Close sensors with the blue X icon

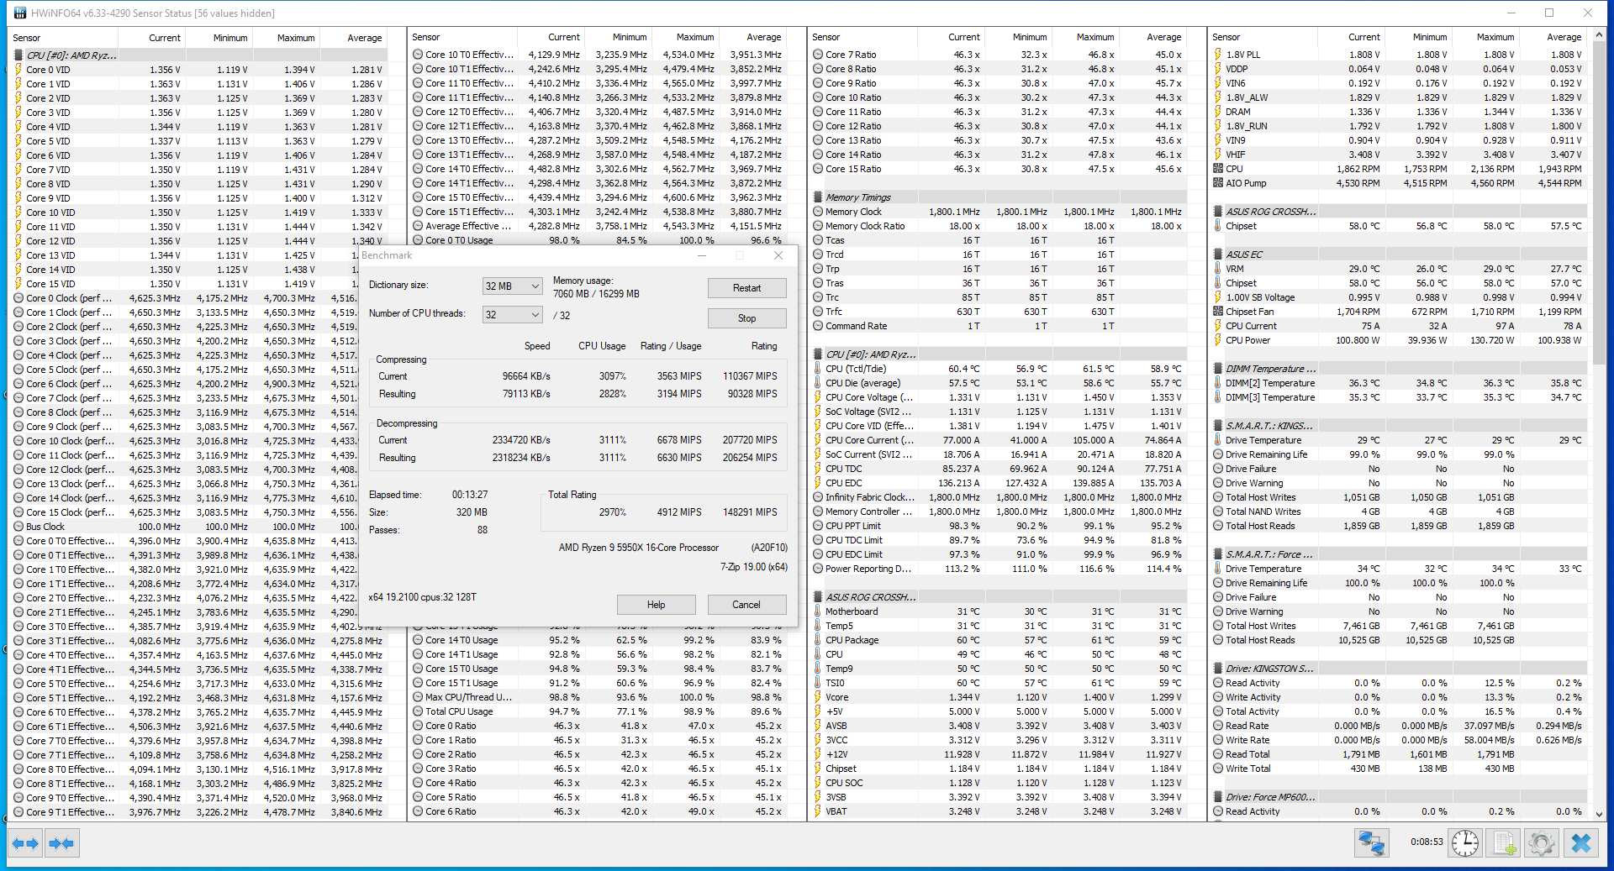[1580, 842]
